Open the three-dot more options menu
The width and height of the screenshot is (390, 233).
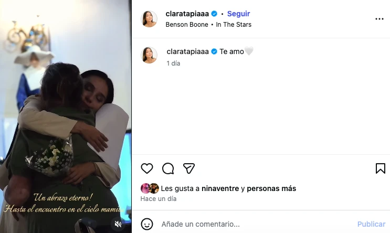(x=380, y=19)
